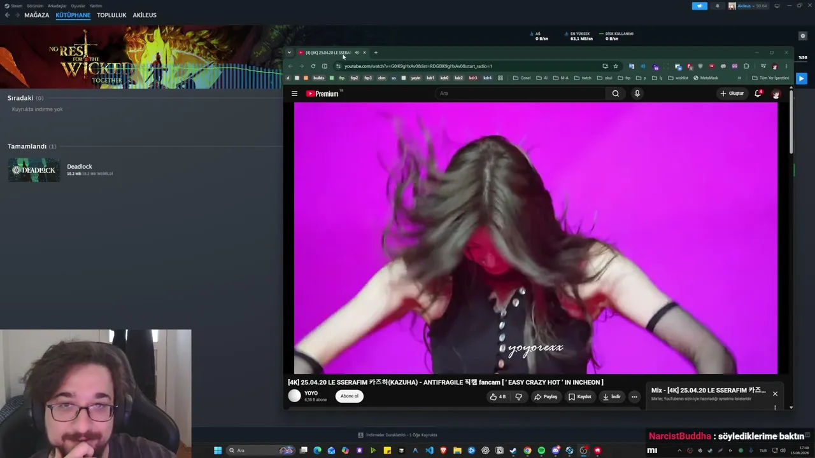This screenshot has height=458, width=815.
Task: Dislike the KAZUHA fancam video
Action: (x=518, y=396)
